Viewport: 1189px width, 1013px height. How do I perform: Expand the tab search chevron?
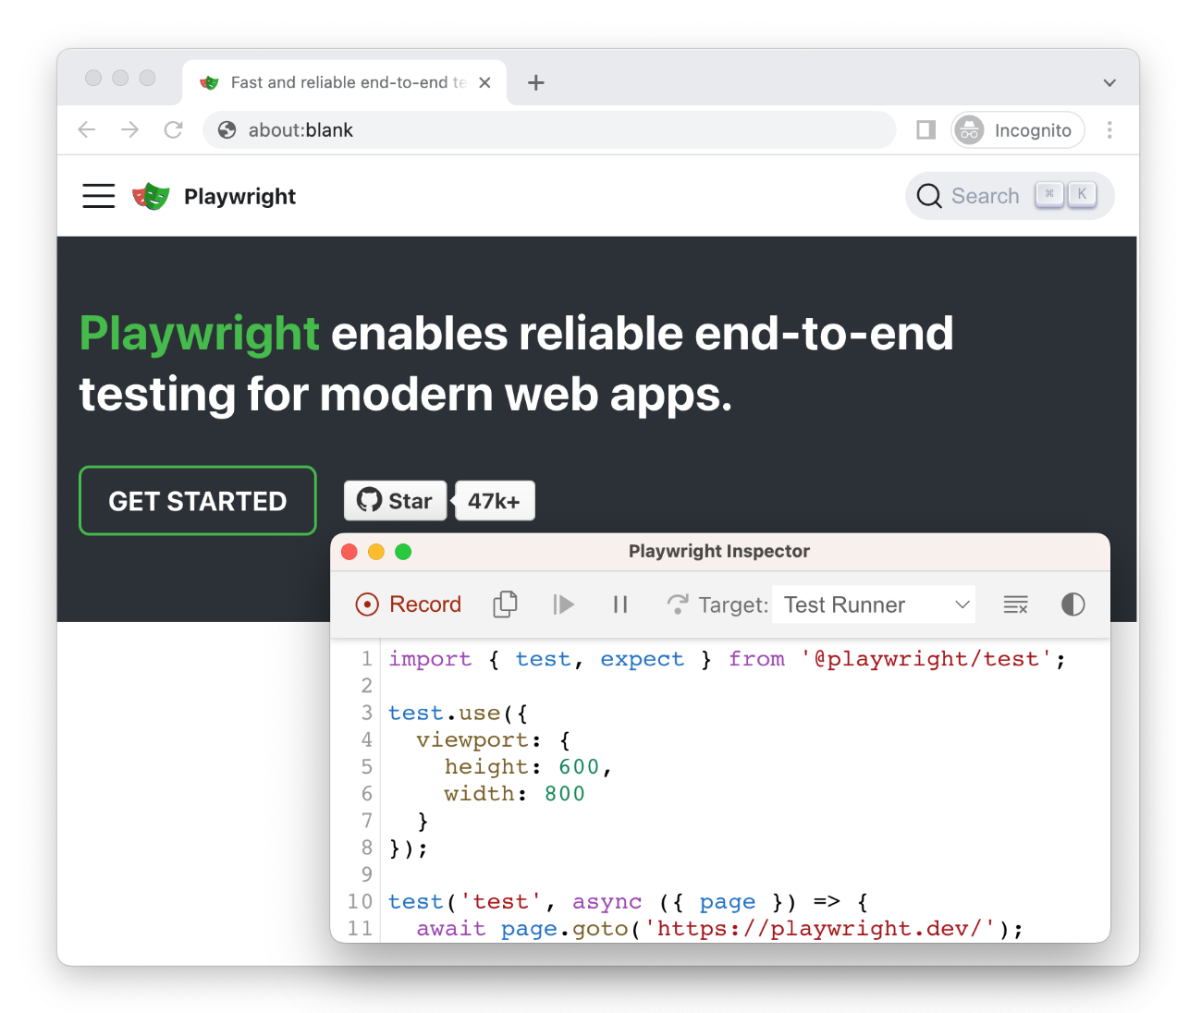(1109, 82)
